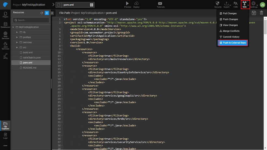Select Commit History menu item
The width and height of the screenshot is (267, 150).
click(x=231, y=37)
